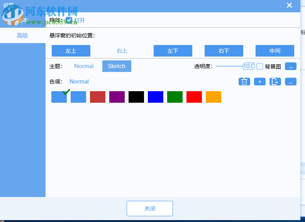Select the Sketch theme
This screenshot has width=305, height=222.
[x=117, y=66]
